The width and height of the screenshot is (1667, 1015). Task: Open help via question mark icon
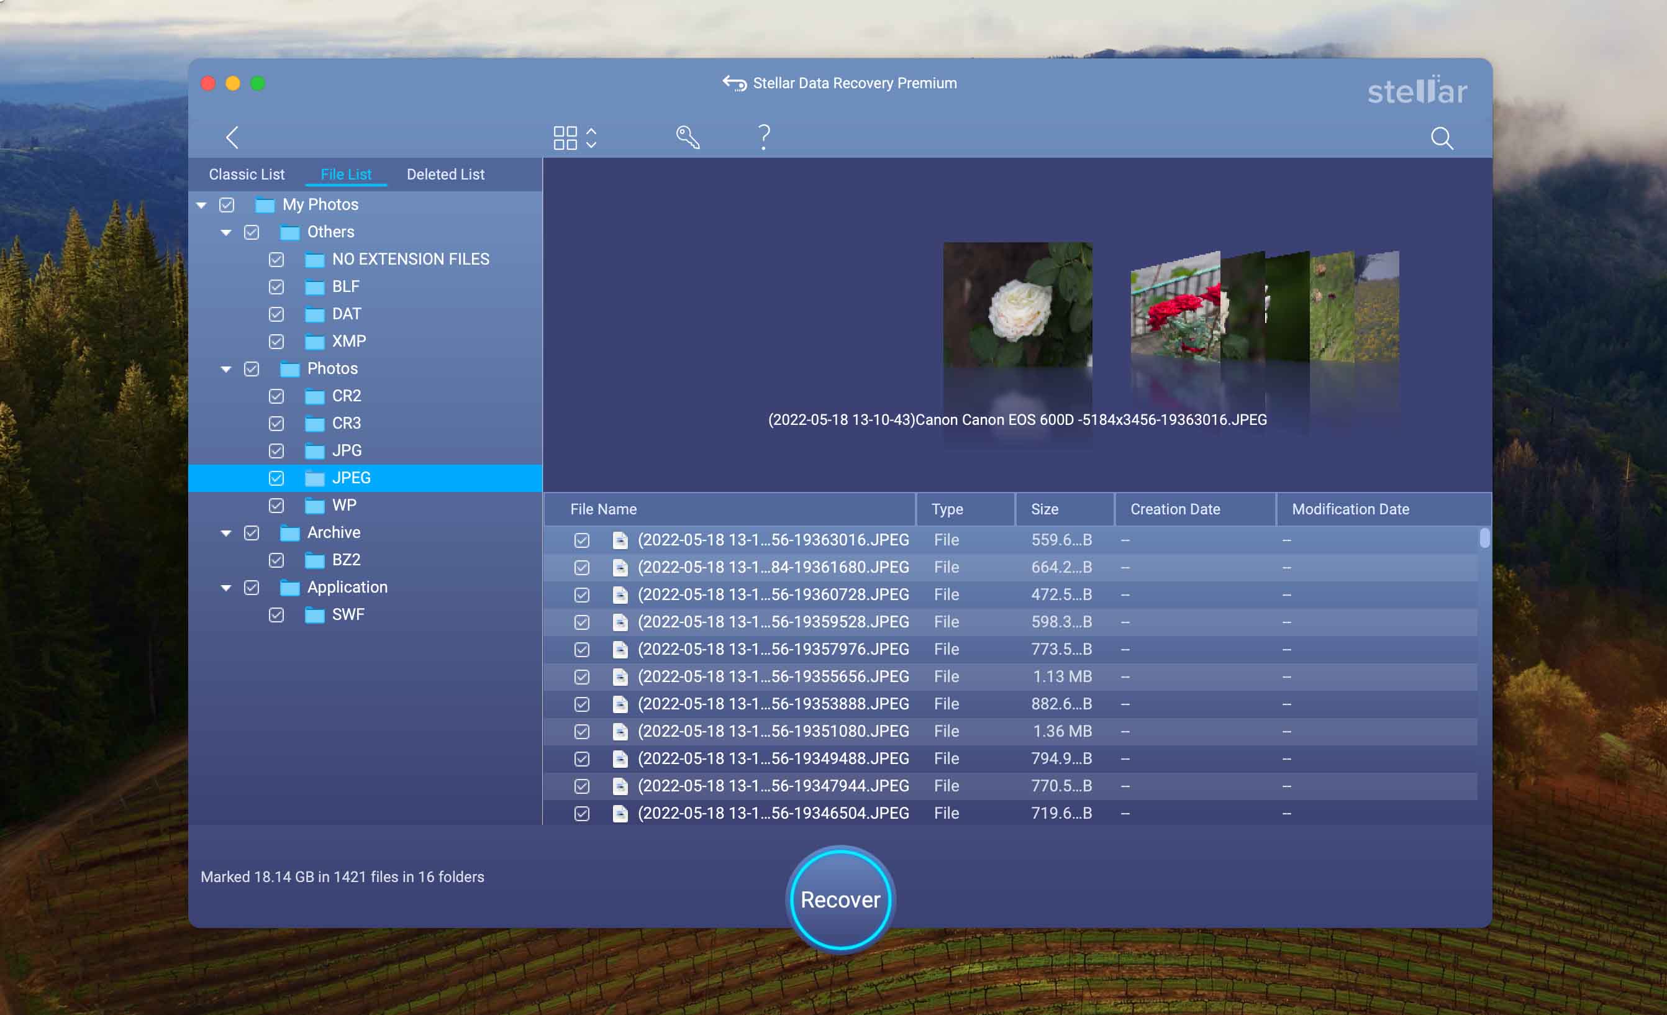[764, 137]
